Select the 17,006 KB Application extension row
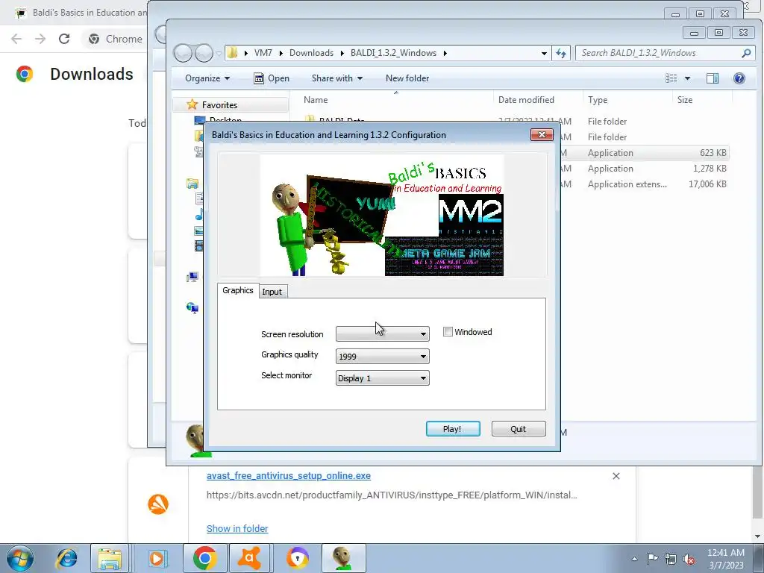This screenshot has width=764, height=573. point(643,184)
